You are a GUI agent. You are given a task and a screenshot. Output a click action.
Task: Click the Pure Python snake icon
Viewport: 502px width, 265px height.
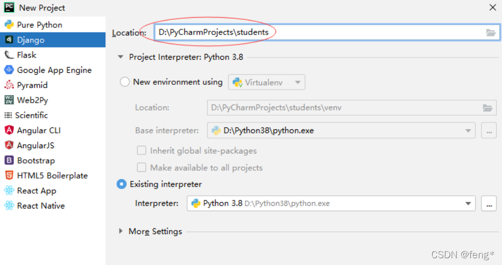[x=9, y=25]
